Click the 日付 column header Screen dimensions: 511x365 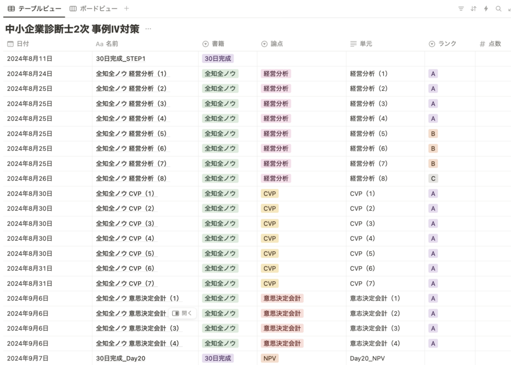point(23,44)
